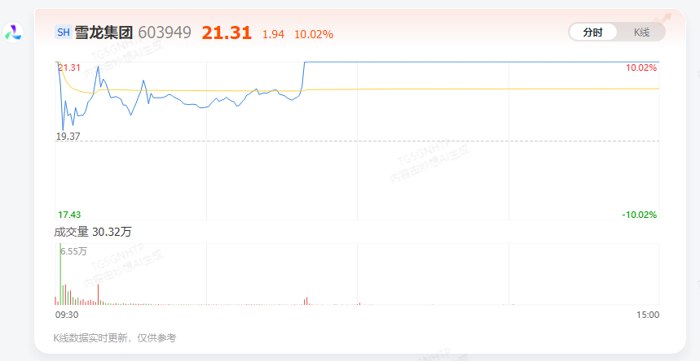700x361 pixels.
Task: Click the 09:30 time axis label
Action: (x=67, y=315)
